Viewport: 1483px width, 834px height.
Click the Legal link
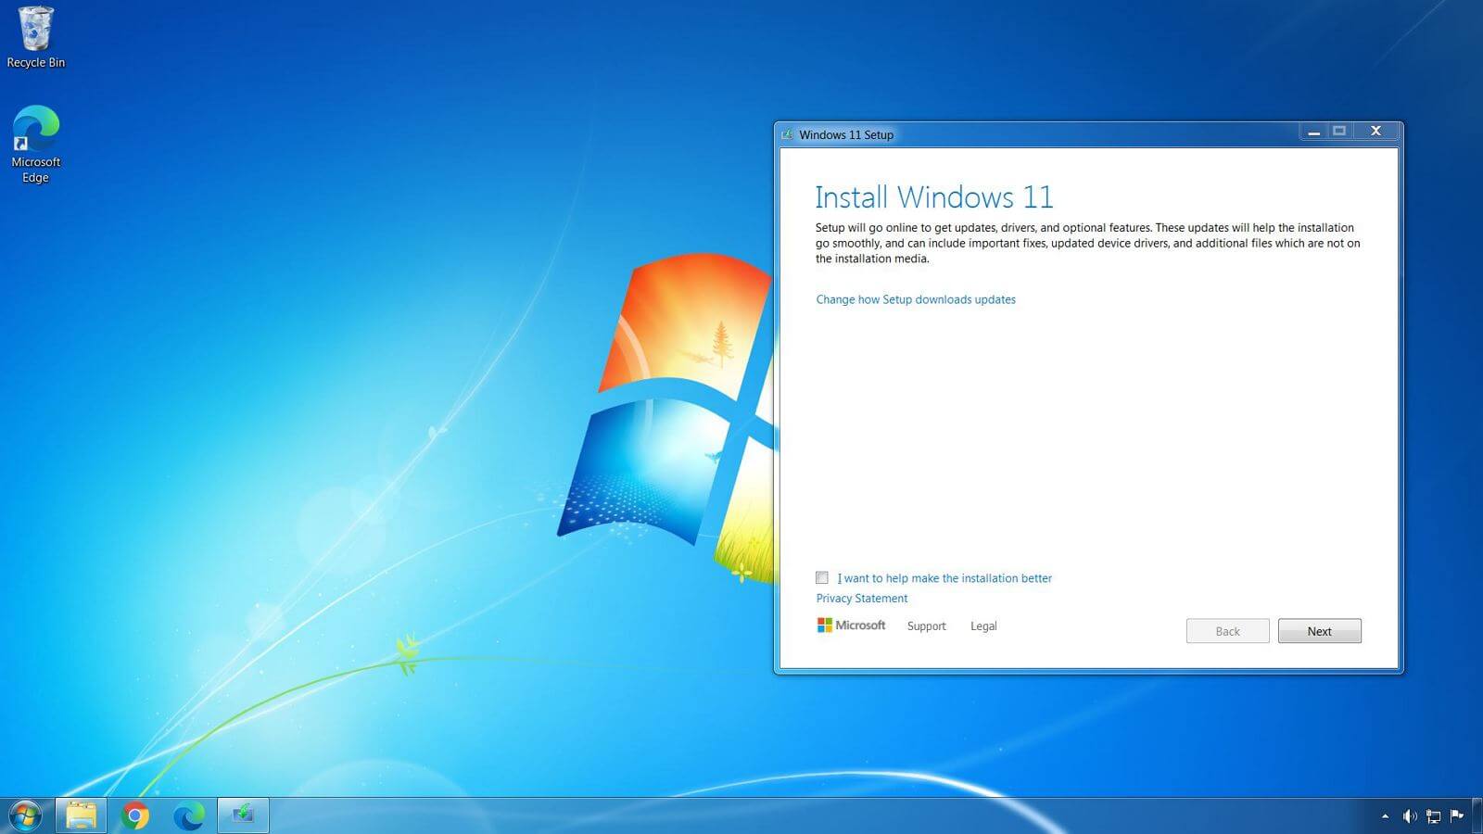(983, 626)
